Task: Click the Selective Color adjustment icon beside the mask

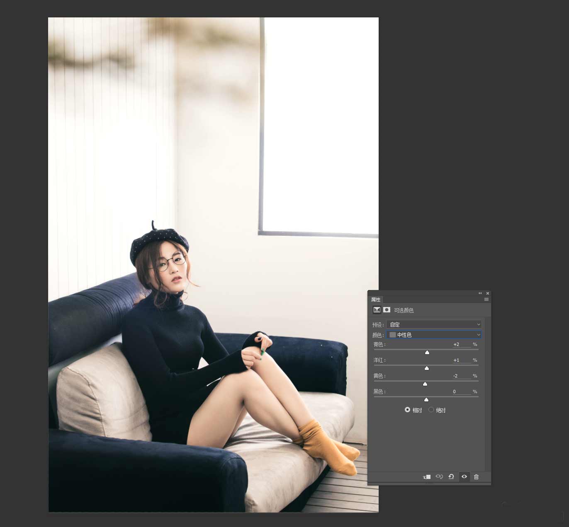Action: tap(377, 309)
